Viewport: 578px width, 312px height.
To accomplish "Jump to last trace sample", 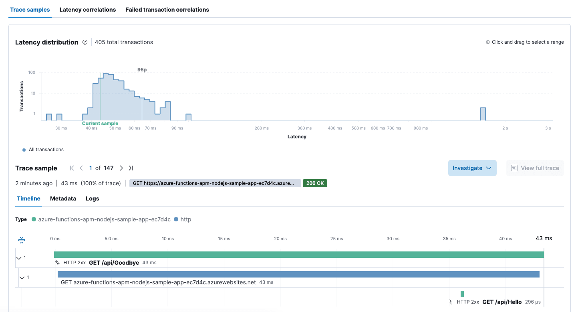I will pyautogui.click(x=131, y=168).
